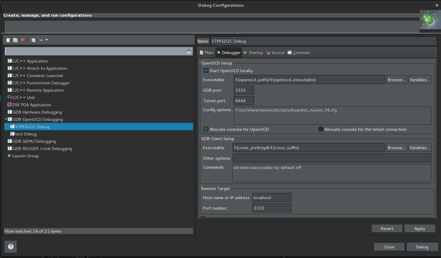Open the Common tab
This screenshot has height=258, width=441.
299,53
